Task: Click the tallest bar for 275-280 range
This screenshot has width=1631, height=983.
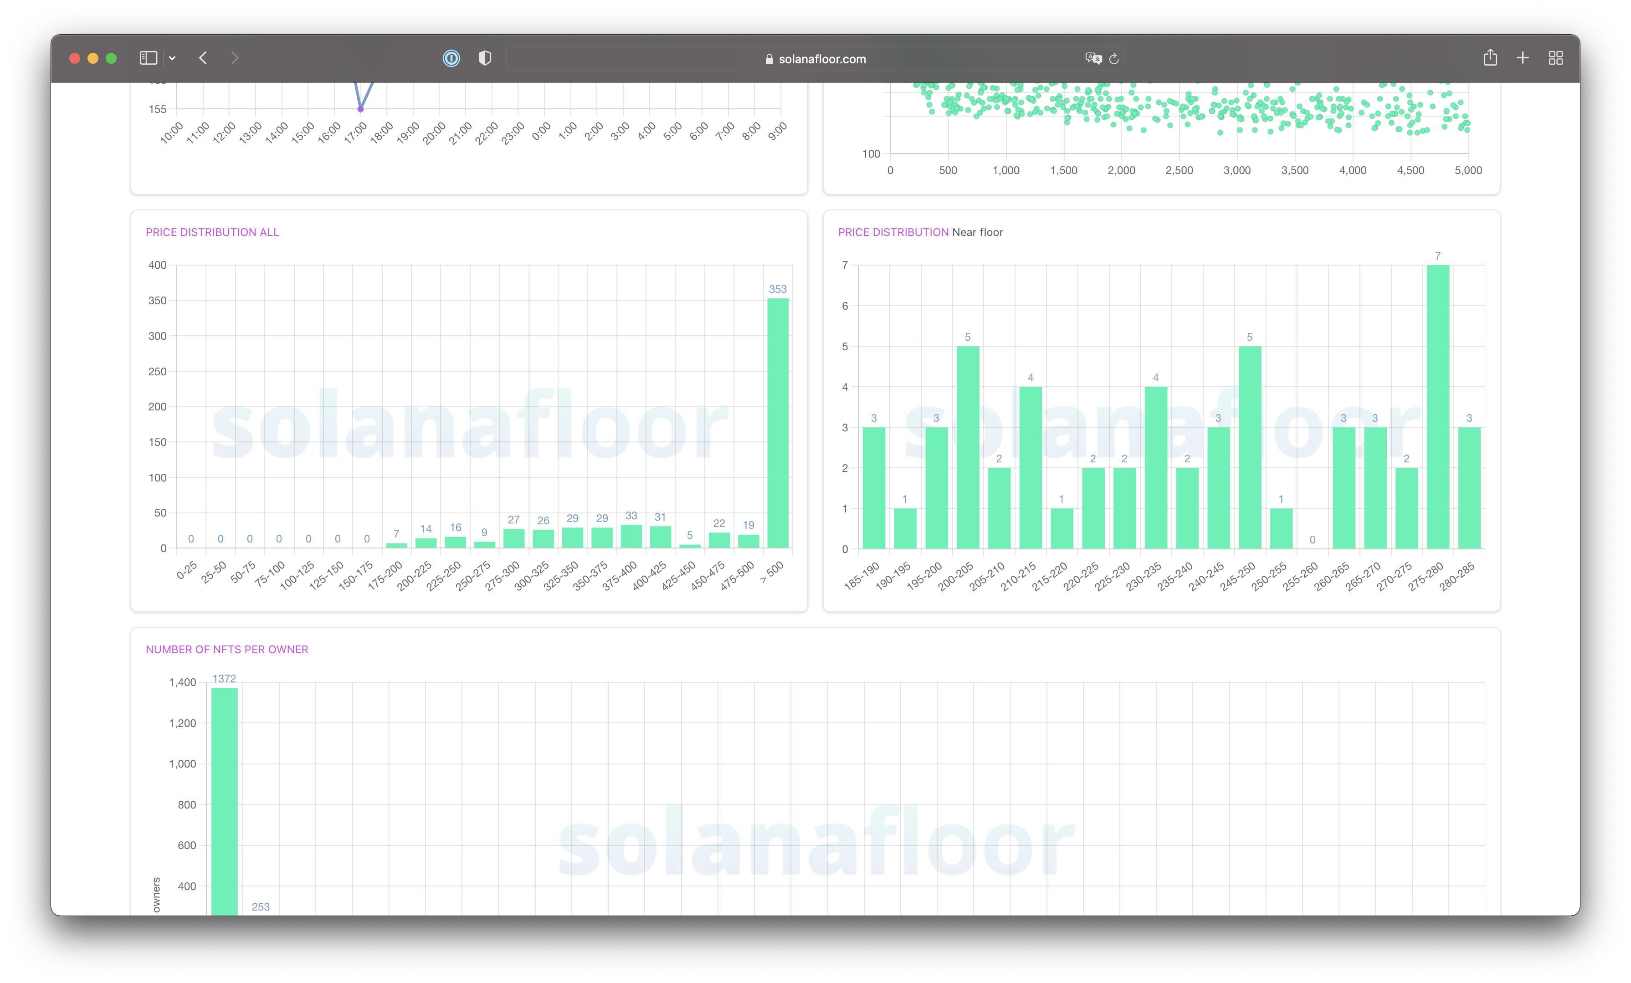Action: pos(1438,406)
